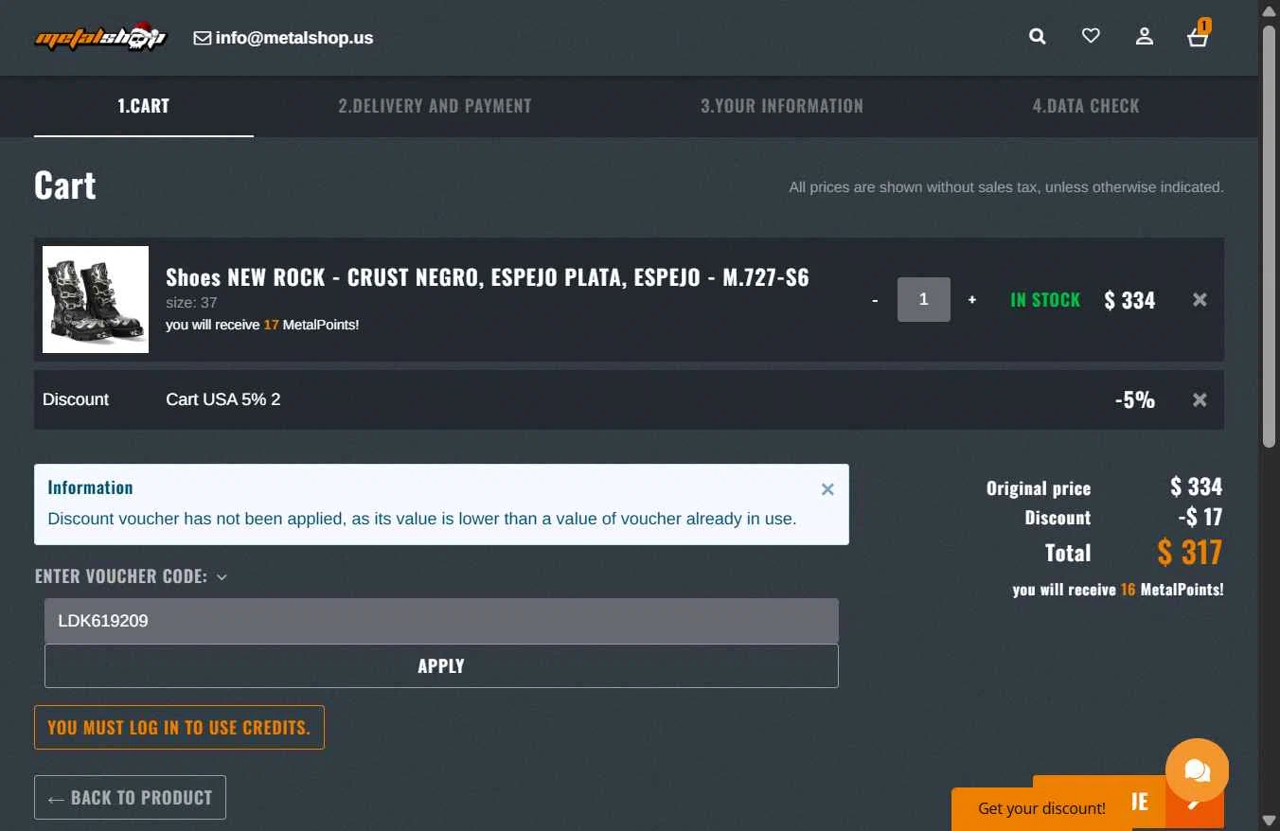Viewport: 1280px width, 831px height.
Task: Open the Shoes NEW ROCK product title
Action: [488, 277]
